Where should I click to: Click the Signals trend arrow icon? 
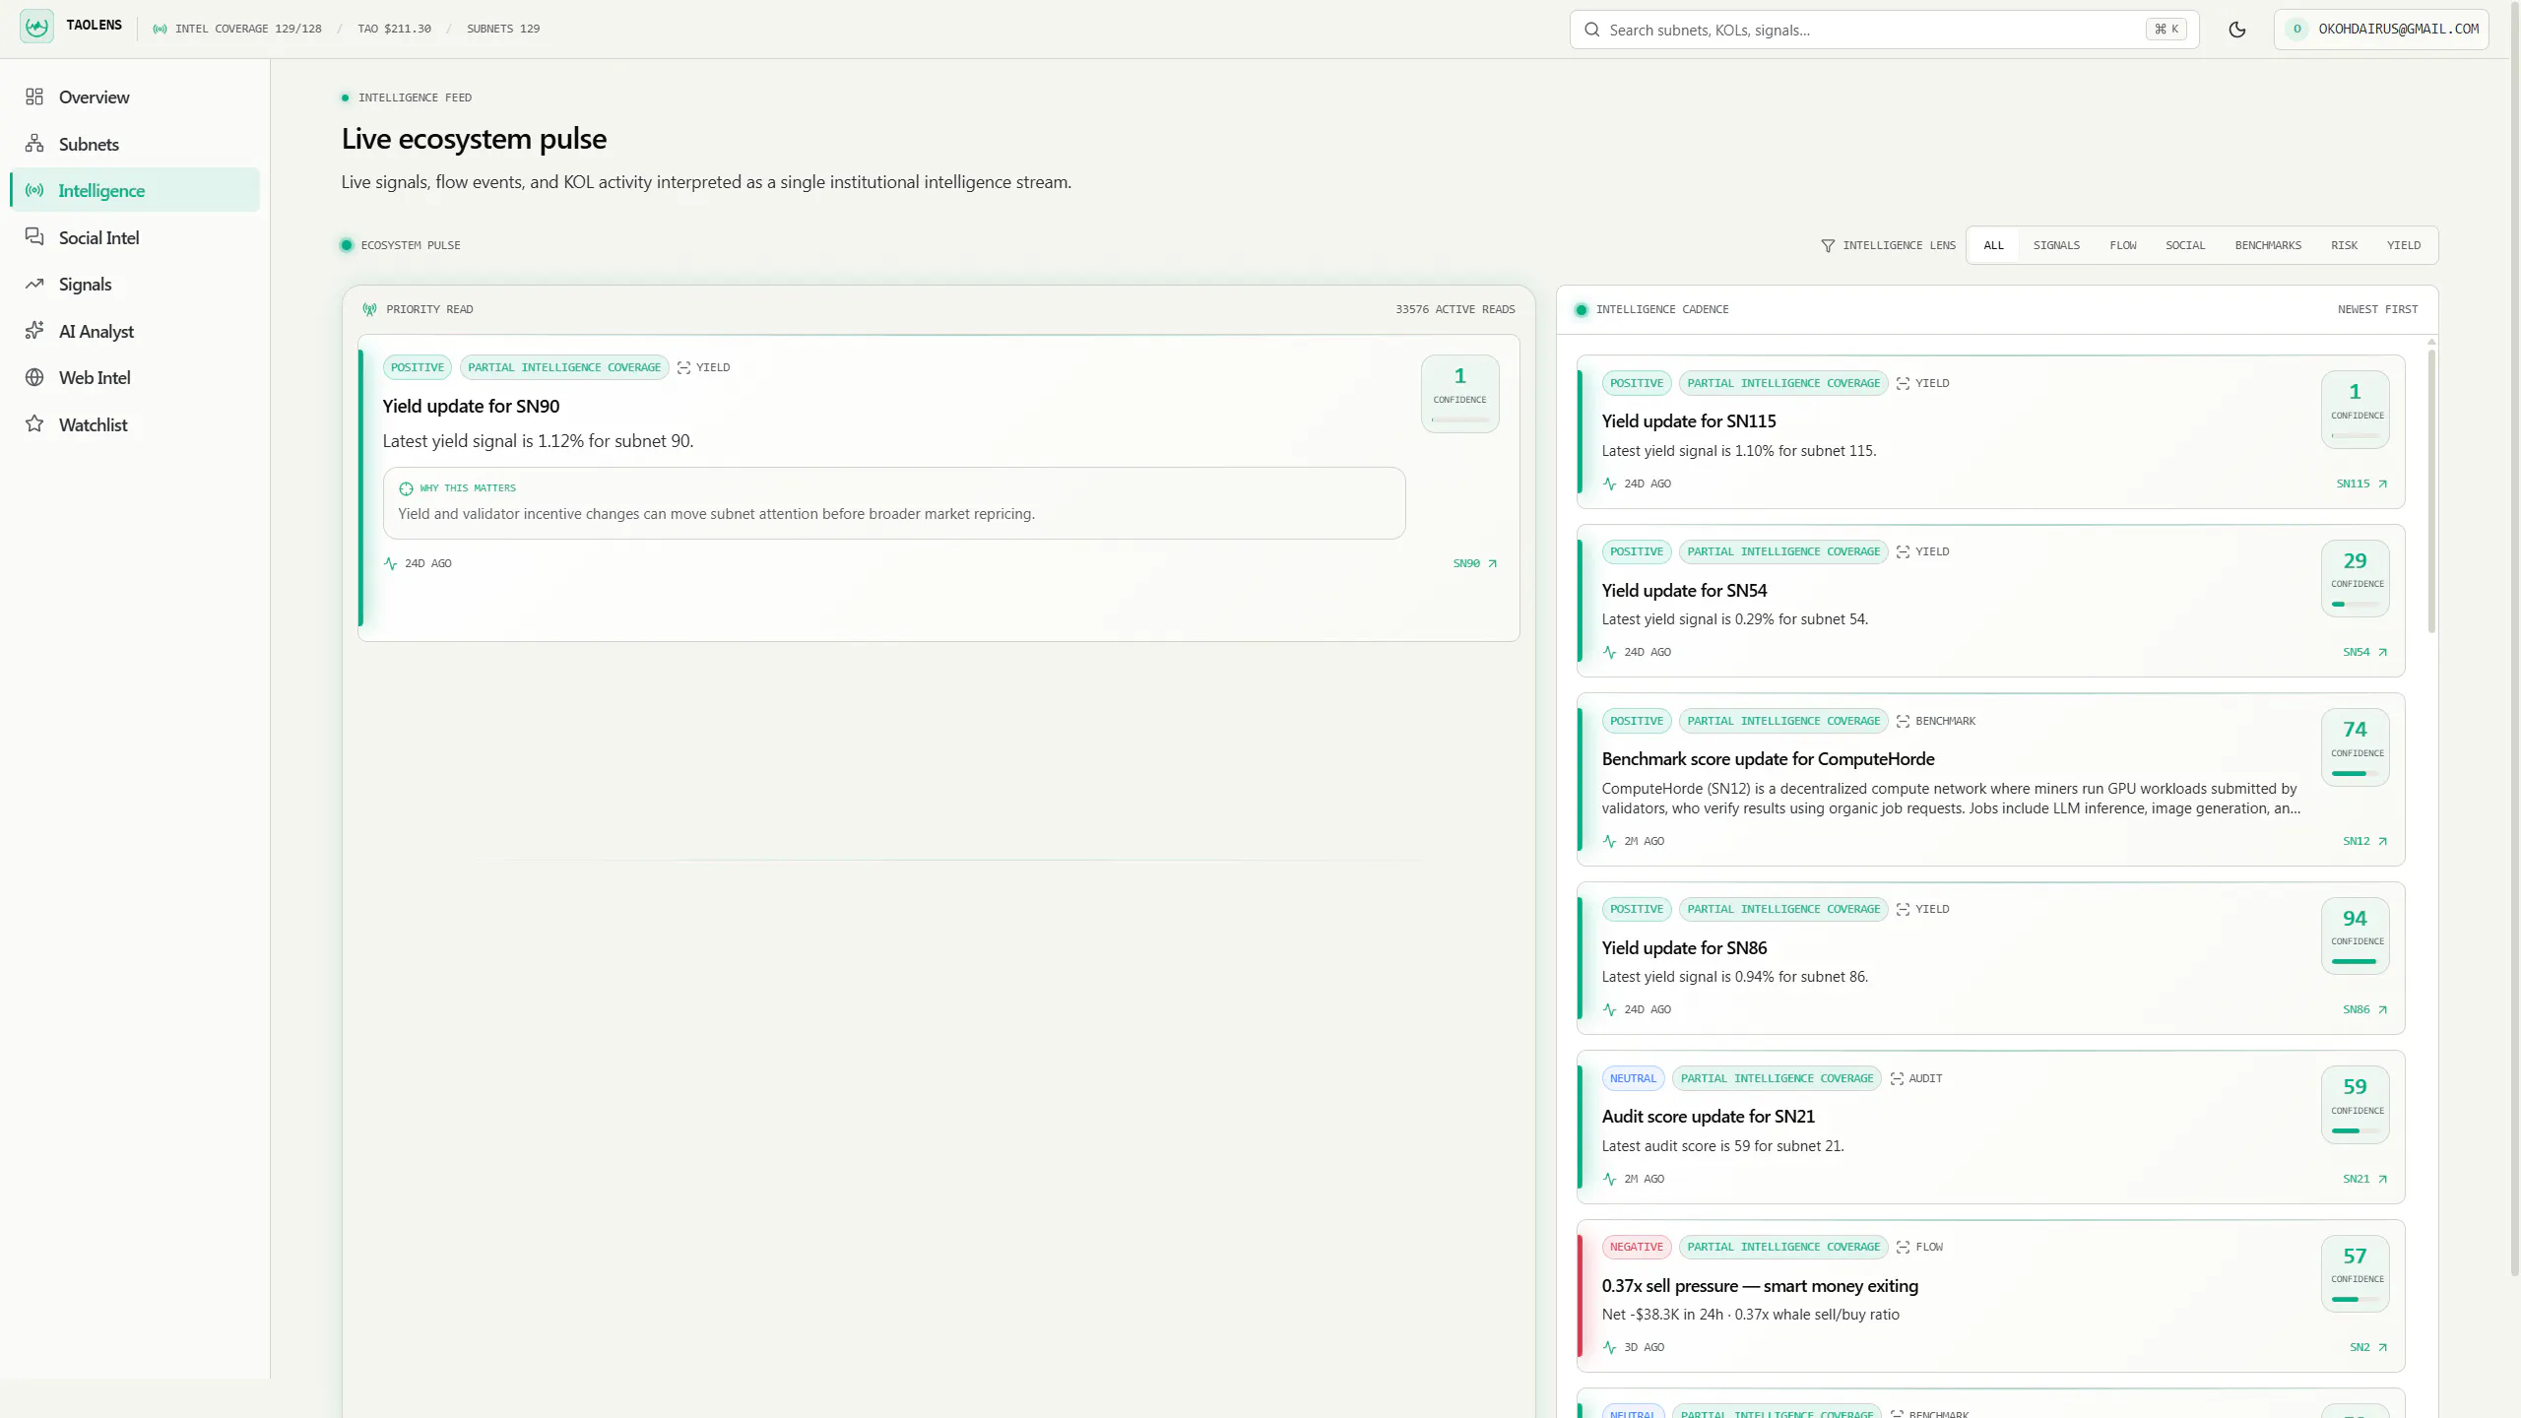pos(34,284)
